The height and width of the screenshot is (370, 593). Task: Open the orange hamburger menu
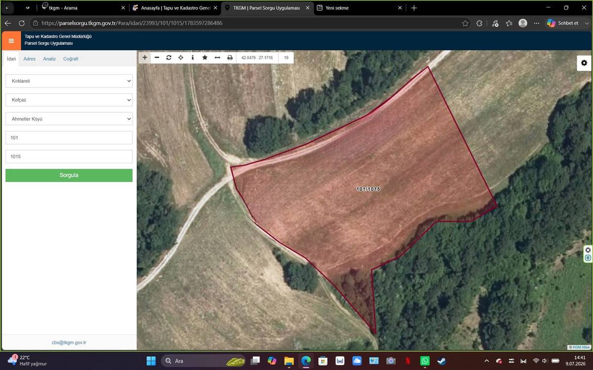coord(11,40)
